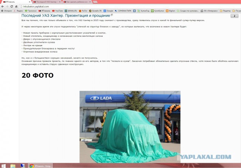Open the КупонГид bookmark
Viewport: 241px width, 168px height.
click(143, 11)
